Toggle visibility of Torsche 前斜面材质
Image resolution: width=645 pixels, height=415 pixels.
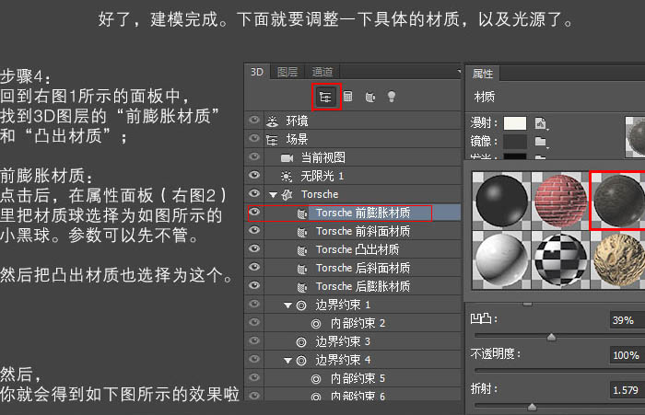pyautogui.click(x=254, y=230)
